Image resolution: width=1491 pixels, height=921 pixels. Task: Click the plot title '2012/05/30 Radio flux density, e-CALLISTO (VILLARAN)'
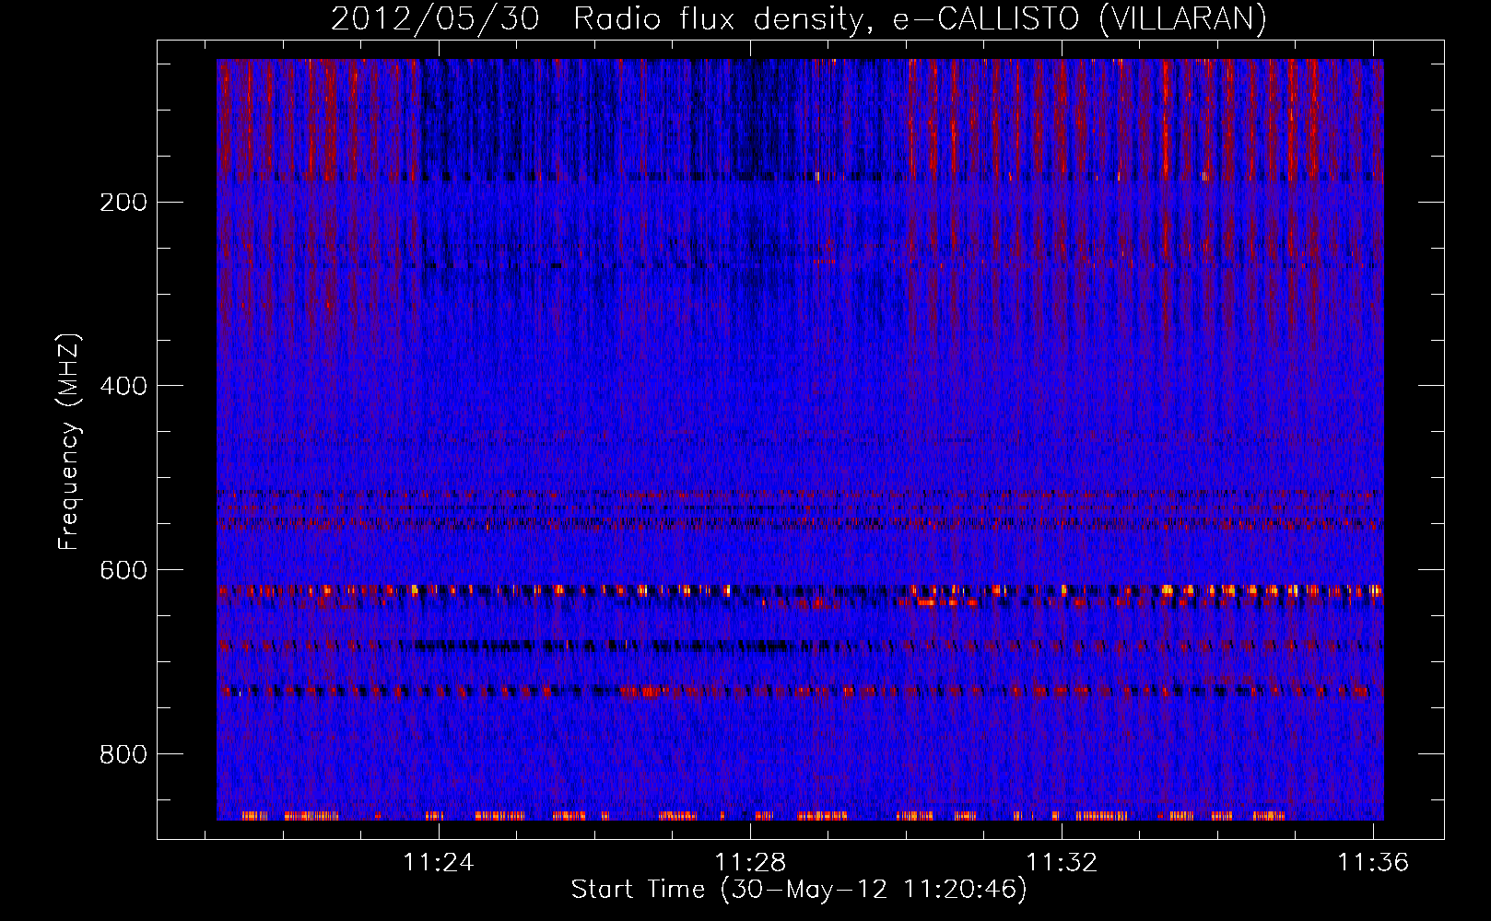799,18
